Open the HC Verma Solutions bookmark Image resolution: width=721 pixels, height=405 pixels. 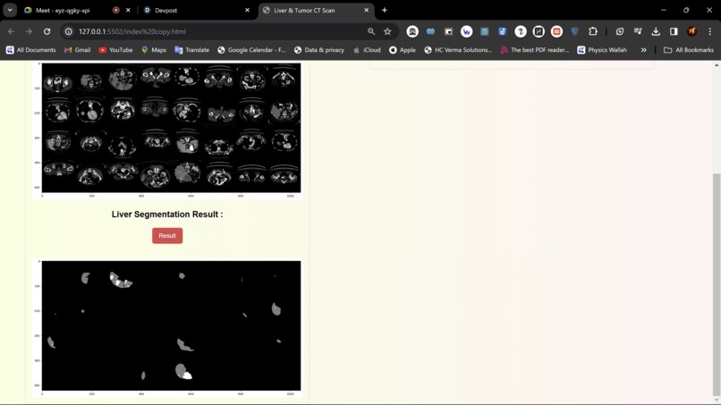click(458, 50)
